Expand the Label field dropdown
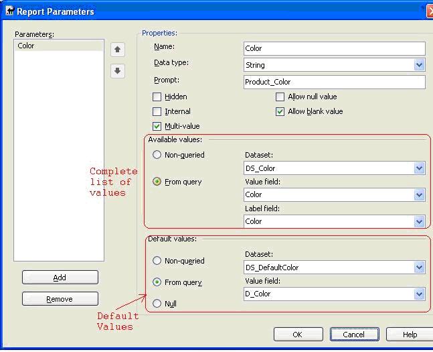433x352 pixels. [419, 221]
